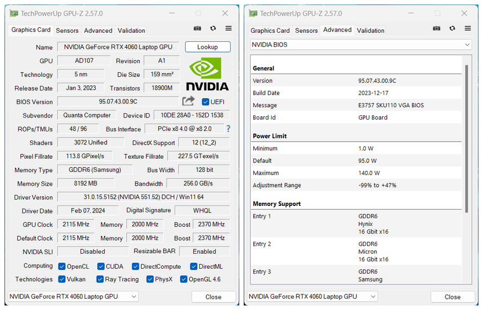Click the camera icon in right window
The height and width of the screenshot is (310, 483).
[437, 28]
